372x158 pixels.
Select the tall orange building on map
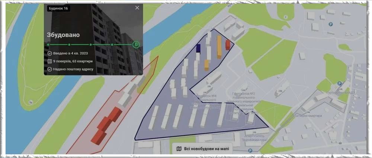[219, 46]
